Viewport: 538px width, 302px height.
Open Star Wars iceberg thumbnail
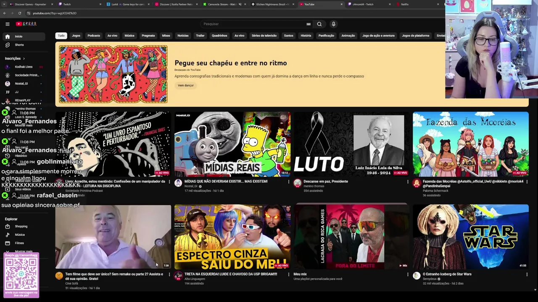[x=471, y=237]
